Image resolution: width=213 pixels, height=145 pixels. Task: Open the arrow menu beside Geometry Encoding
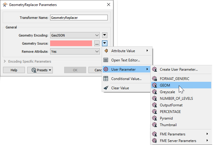click(x=105, y=35)
